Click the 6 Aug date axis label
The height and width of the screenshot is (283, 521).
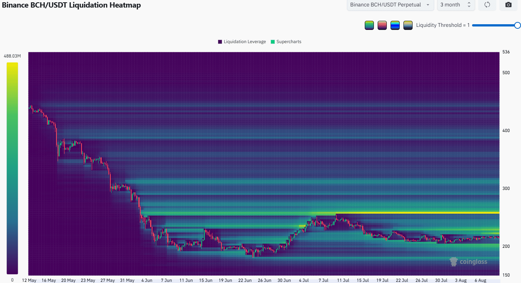click(x=480, y=280)
